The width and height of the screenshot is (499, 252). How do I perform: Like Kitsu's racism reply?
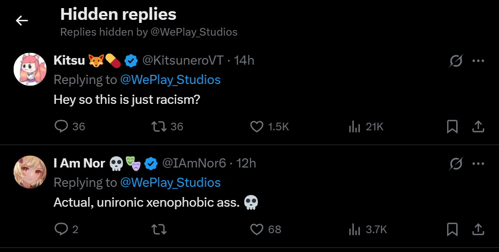[x=257, y=126]
